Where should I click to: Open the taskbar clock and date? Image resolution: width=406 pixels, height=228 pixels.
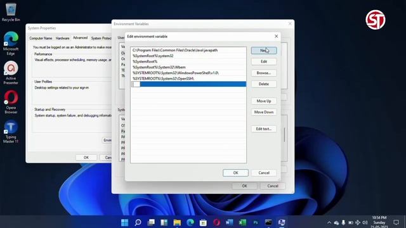pyautogui.click(x=379, y=222)
